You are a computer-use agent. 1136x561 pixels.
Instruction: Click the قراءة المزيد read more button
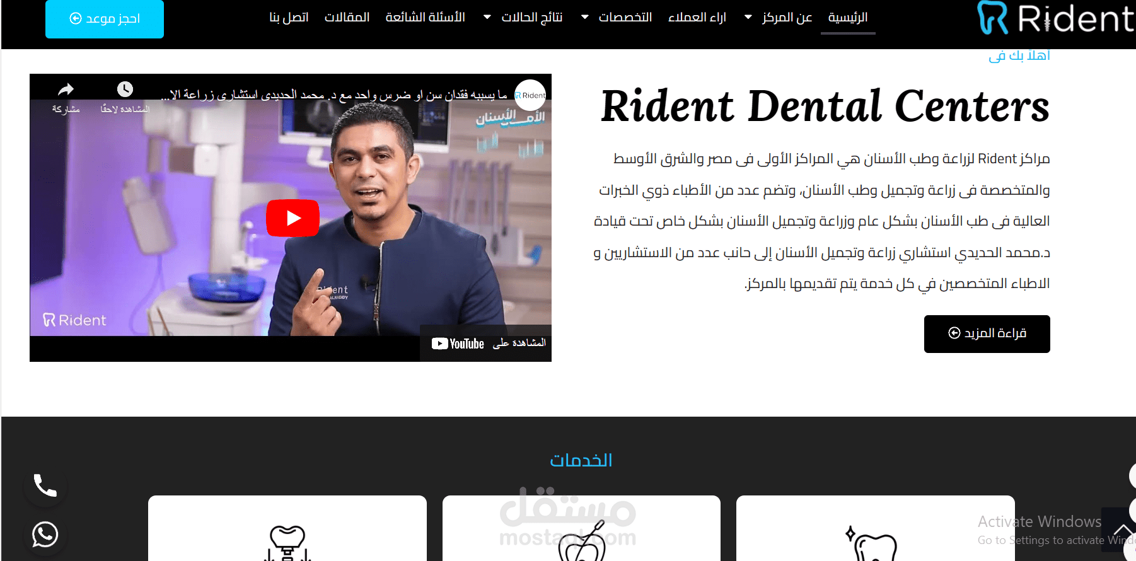[x=987, y=333]
